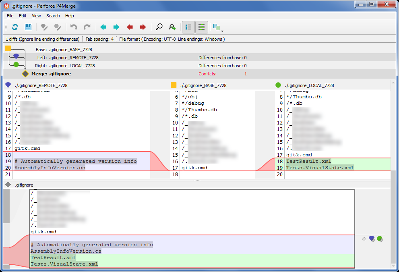Click 'AssemblyInfoVersion.cs' line in left pane
399x272 pixels.
click(50, 168)
